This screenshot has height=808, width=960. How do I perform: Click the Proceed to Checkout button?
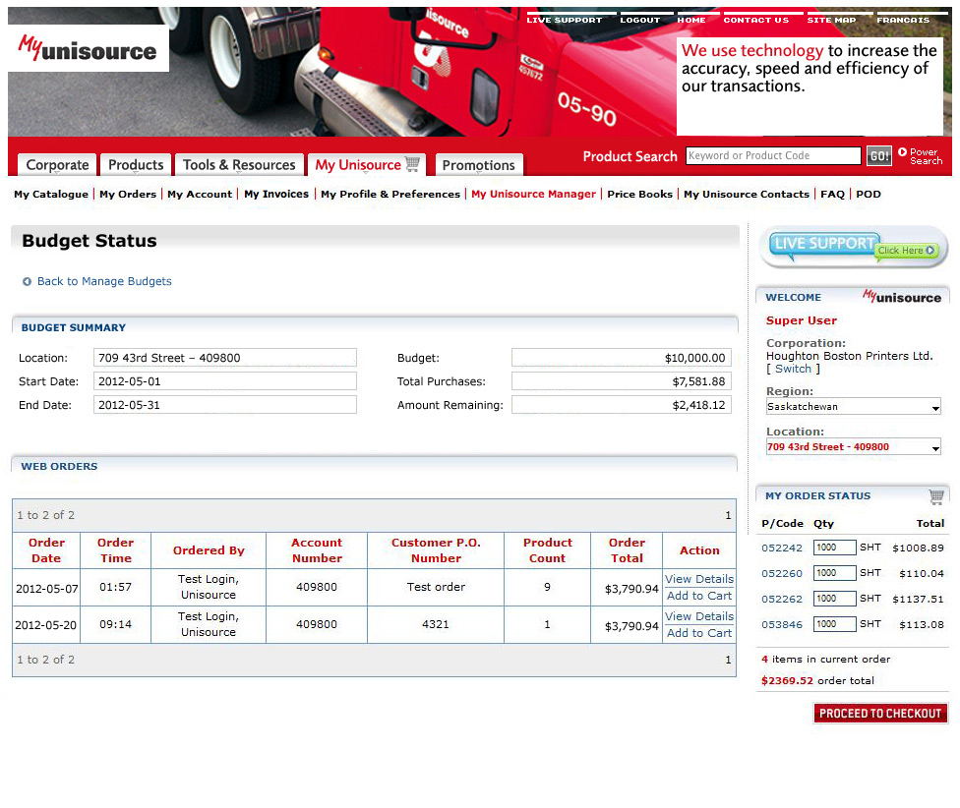click(880, 714)
